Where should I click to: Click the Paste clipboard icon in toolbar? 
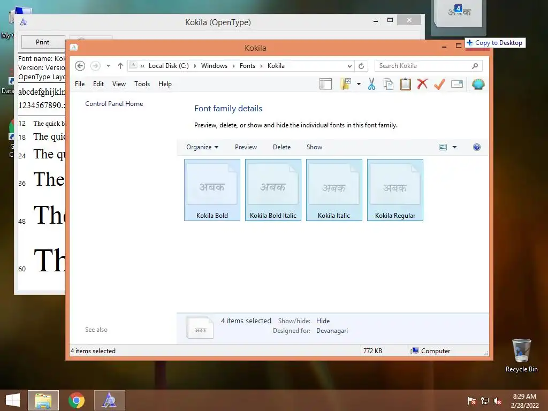[x=406, y=84]
